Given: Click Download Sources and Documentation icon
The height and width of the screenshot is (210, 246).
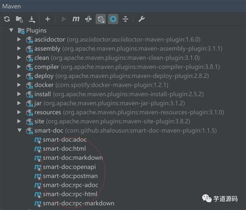Looking at the screenshot, I should 32,19.
